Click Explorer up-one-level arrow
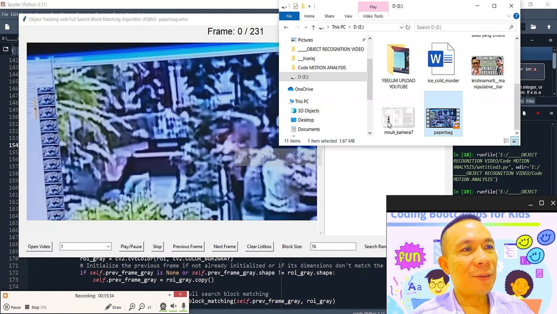The width and height of the screenshot is (557, 314). click(x=313, y=27)
